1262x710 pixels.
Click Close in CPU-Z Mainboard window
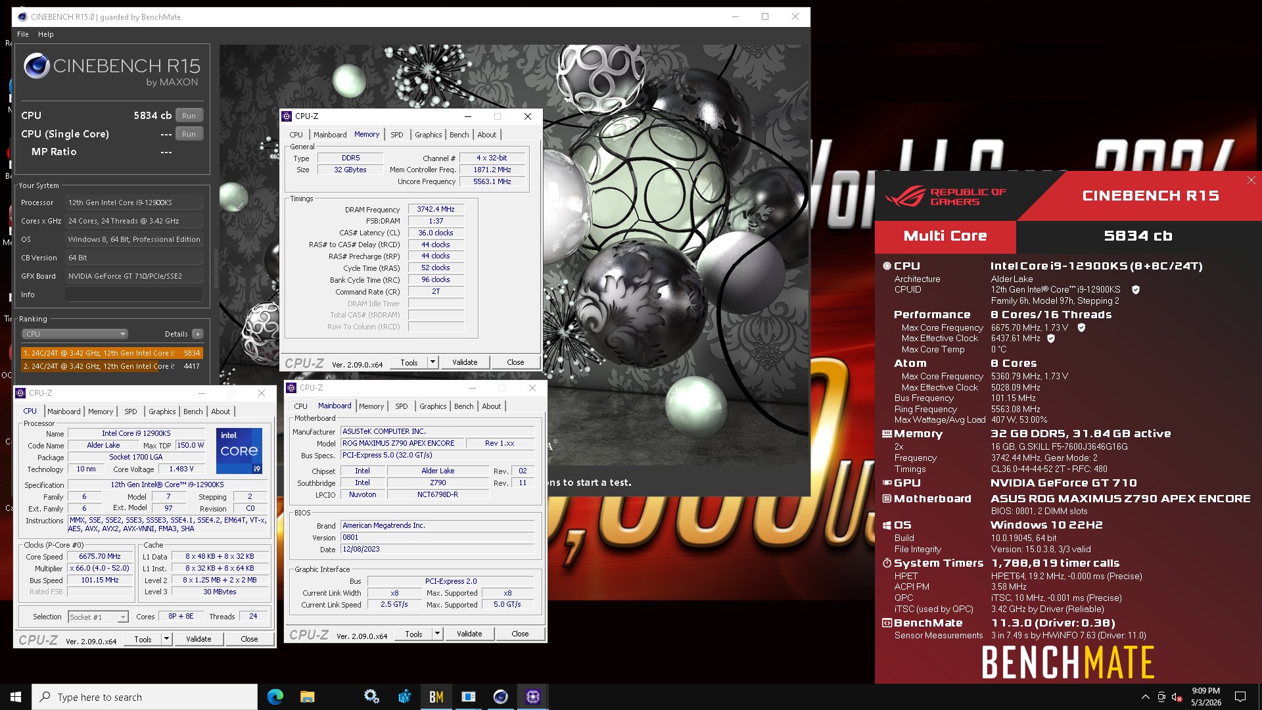(x=520, y=634)
